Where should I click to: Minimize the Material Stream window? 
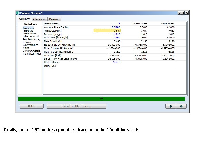click(179, 13)
